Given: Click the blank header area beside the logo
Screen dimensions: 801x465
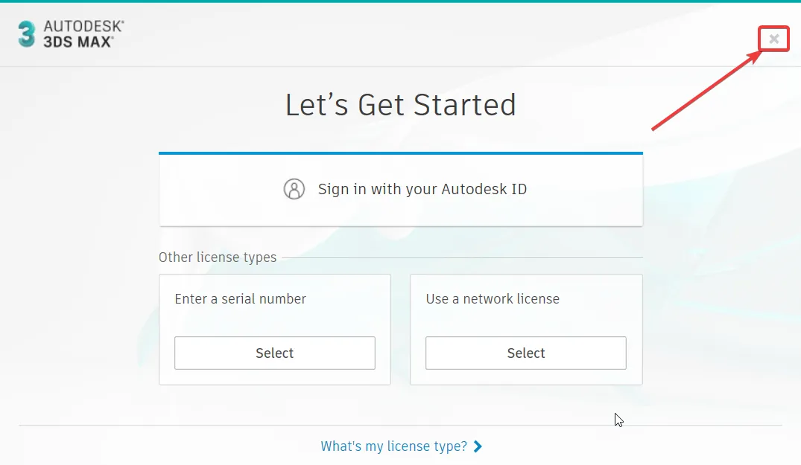Looking at the screenshot, I should pyautogui.click(x=440, y=34).
